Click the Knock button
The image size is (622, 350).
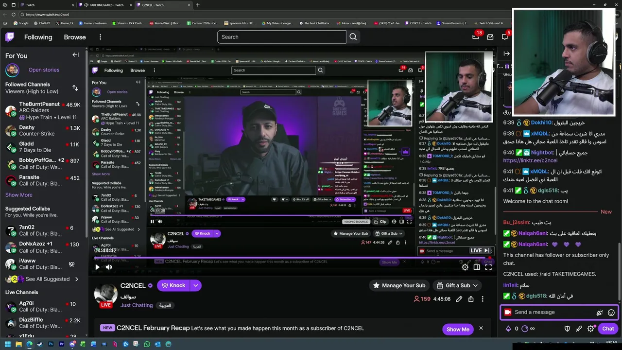point(173,285)
